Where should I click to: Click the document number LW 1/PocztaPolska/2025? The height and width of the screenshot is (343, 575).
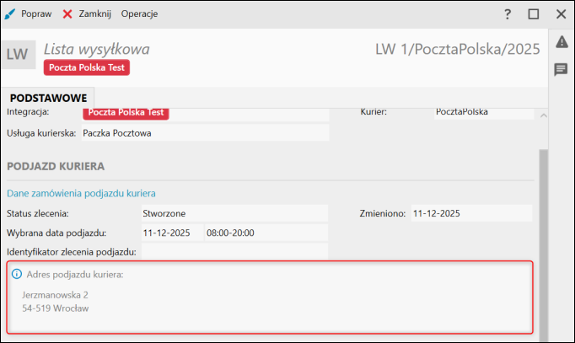[458, 49]
